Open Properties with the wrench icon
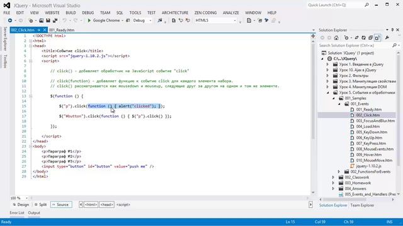The height and width of the screenshot is (226, 403). [x=387, y=38]
